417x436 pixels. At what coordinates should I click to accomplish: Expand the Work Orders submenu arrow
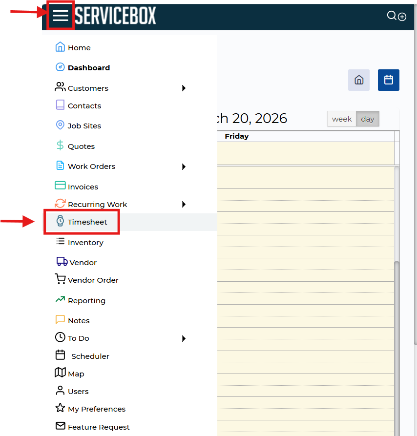coord(184,166)
